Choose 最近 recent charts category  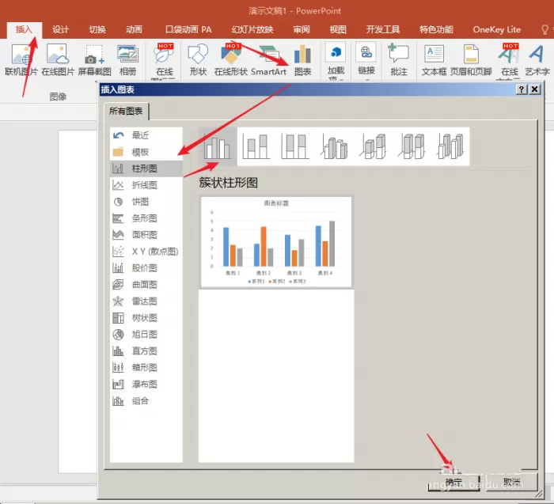146,135
